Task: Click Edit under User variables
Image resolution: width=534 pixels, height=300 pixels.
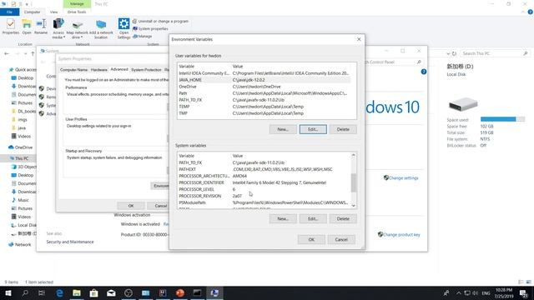Action: click(313, 129)
